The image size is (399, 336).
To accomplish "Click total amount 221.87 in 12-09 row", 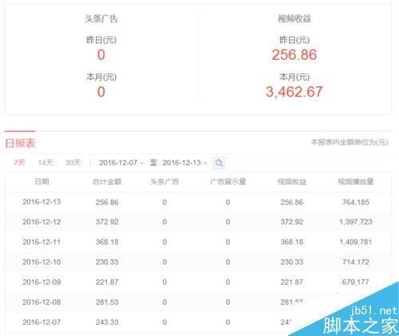I will pos(107,282).
